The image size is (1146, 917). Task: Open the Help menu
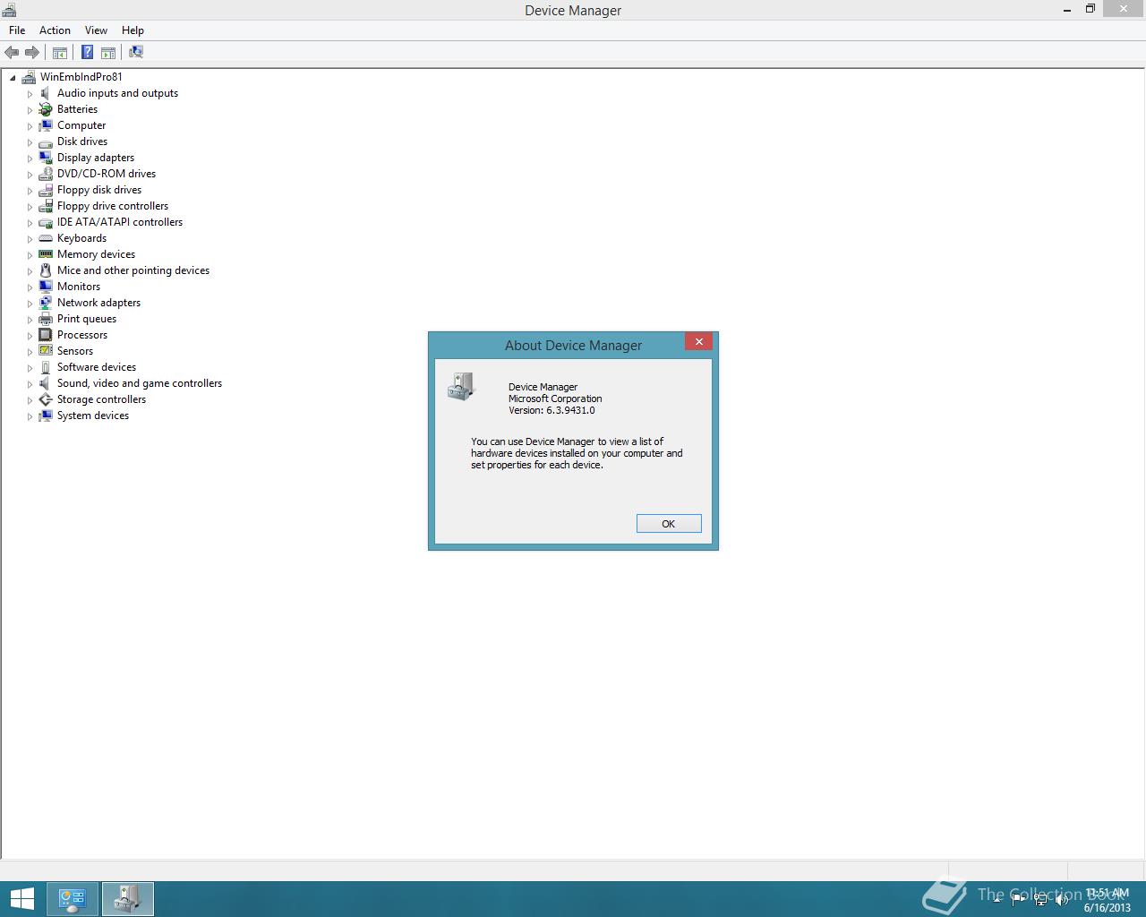coord(133,30)
